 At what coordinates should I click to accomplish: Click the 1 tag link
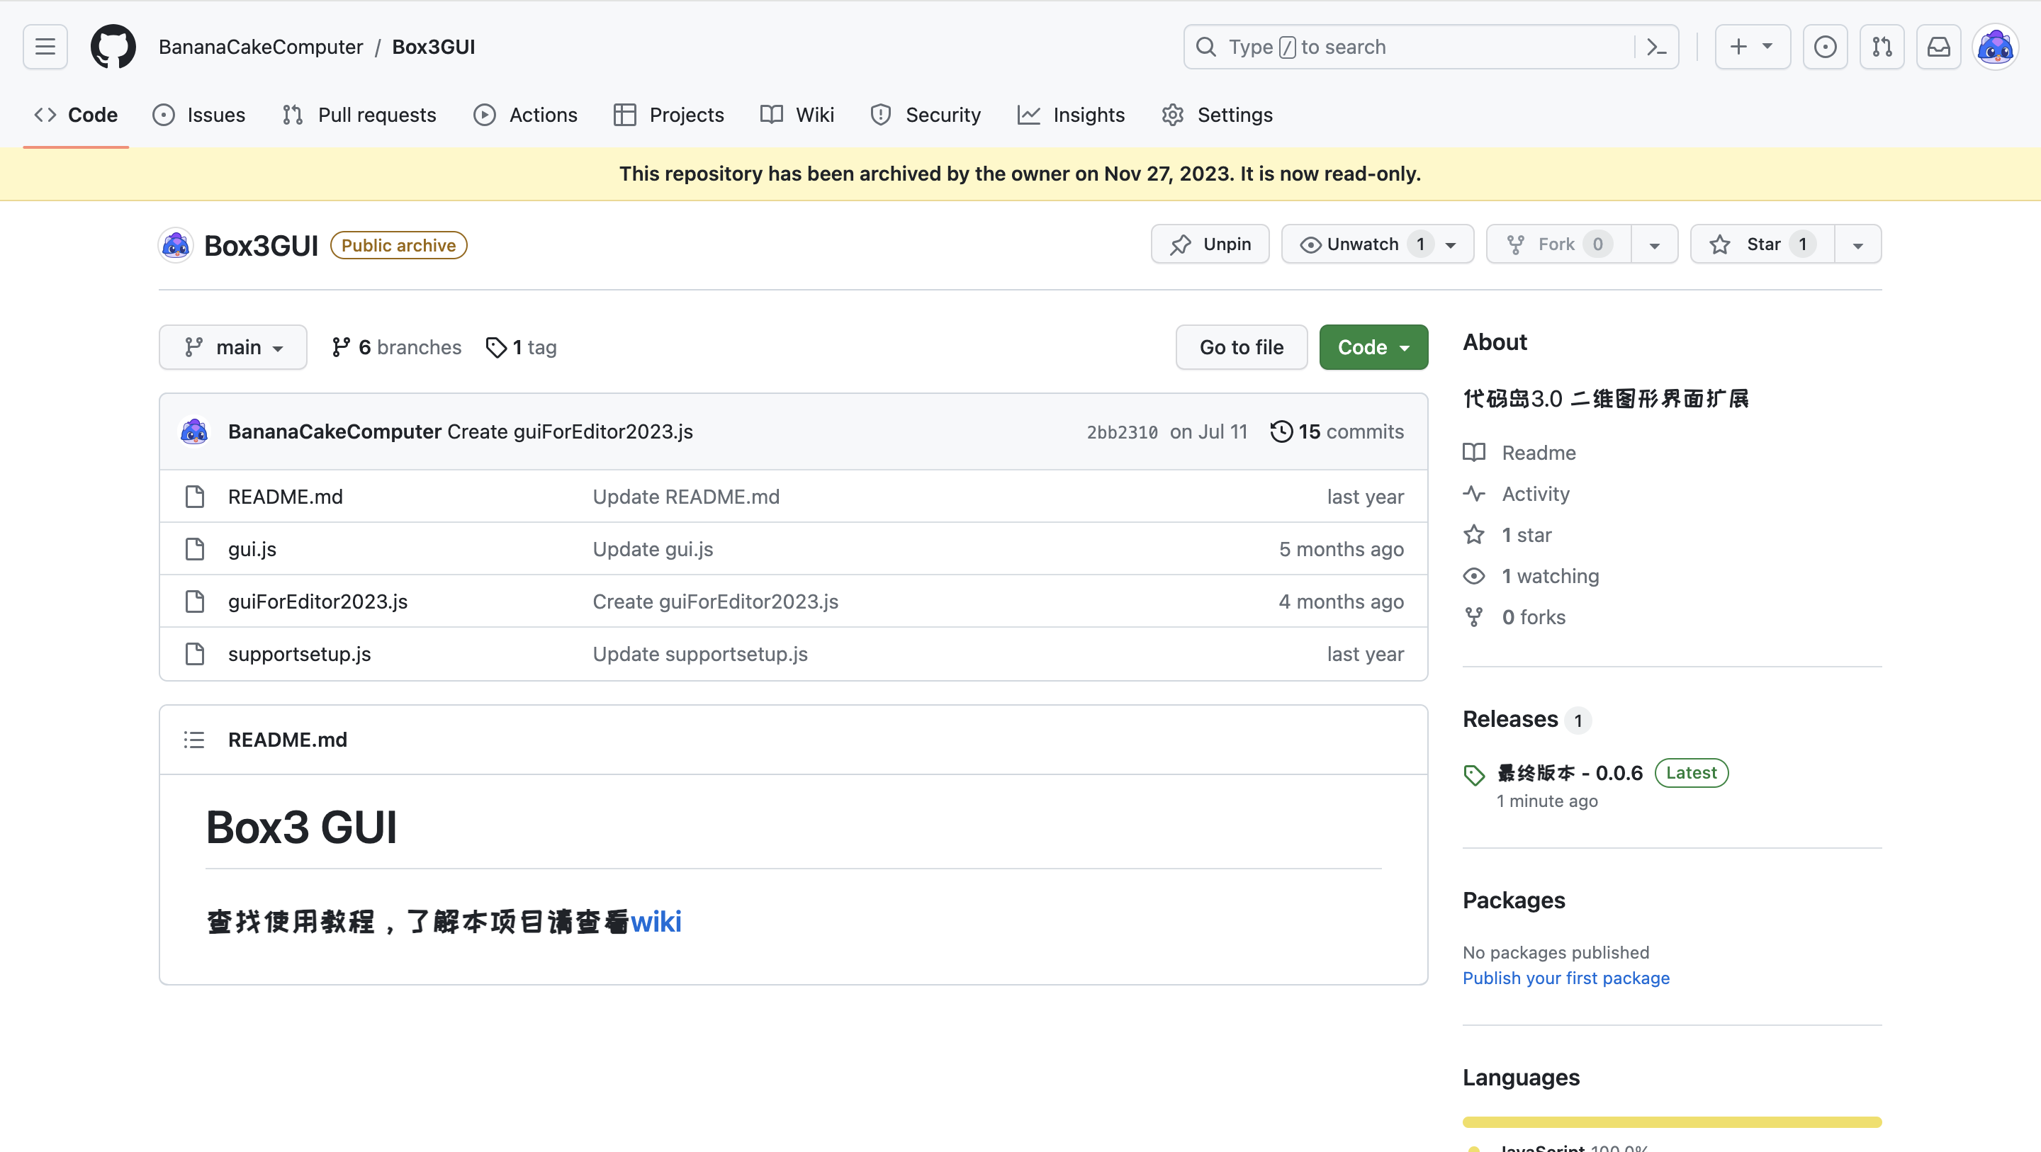pyautogui.click(x=522, y=347)
